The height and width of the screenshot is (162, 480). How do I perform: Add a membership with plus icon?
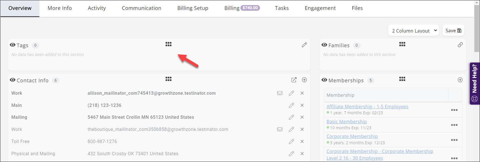click(x=460, y=80)
